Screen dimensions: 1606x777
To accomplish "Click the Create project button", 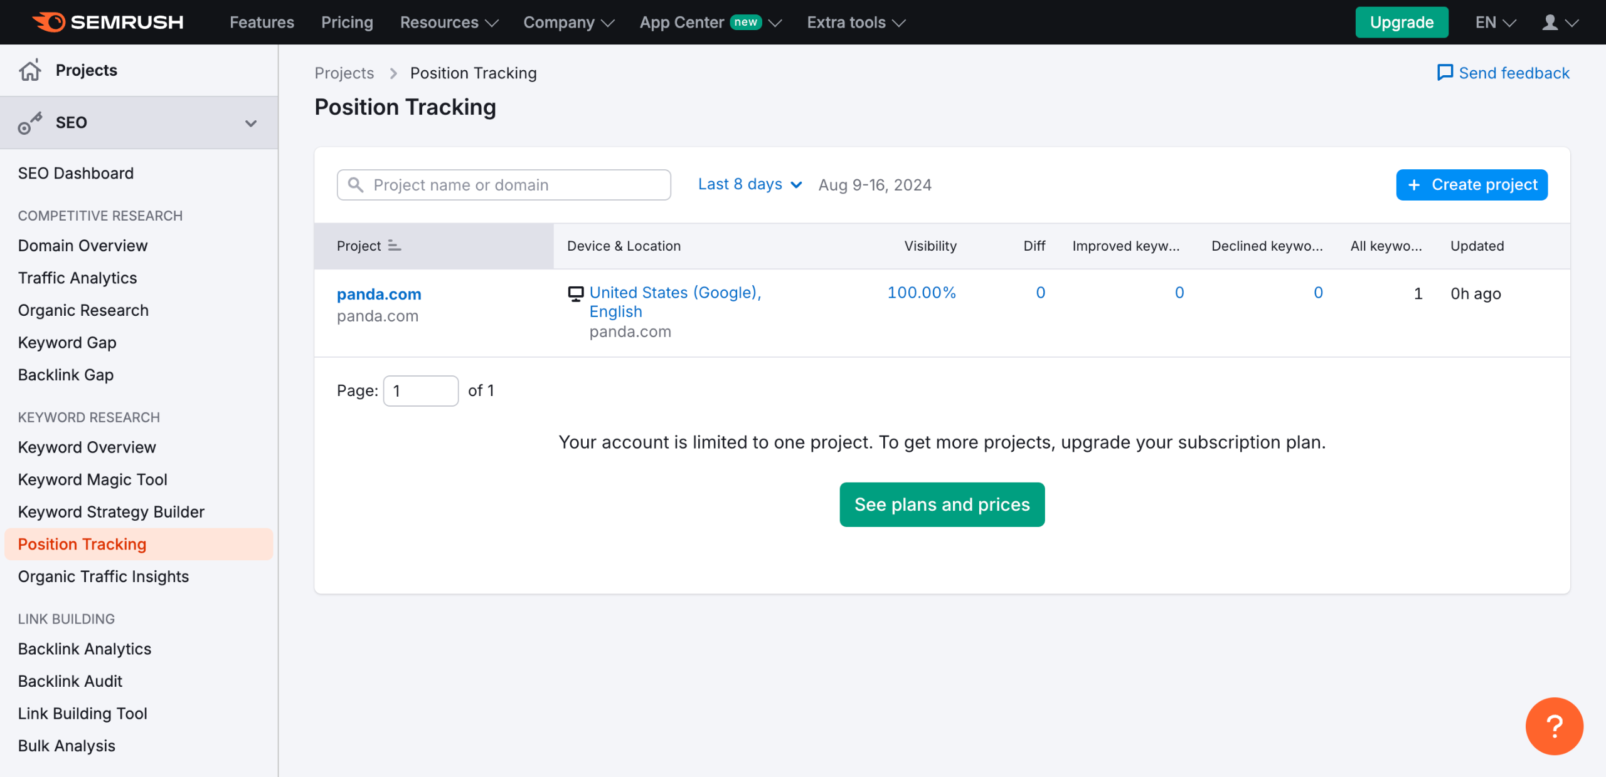I will 1471,185.
